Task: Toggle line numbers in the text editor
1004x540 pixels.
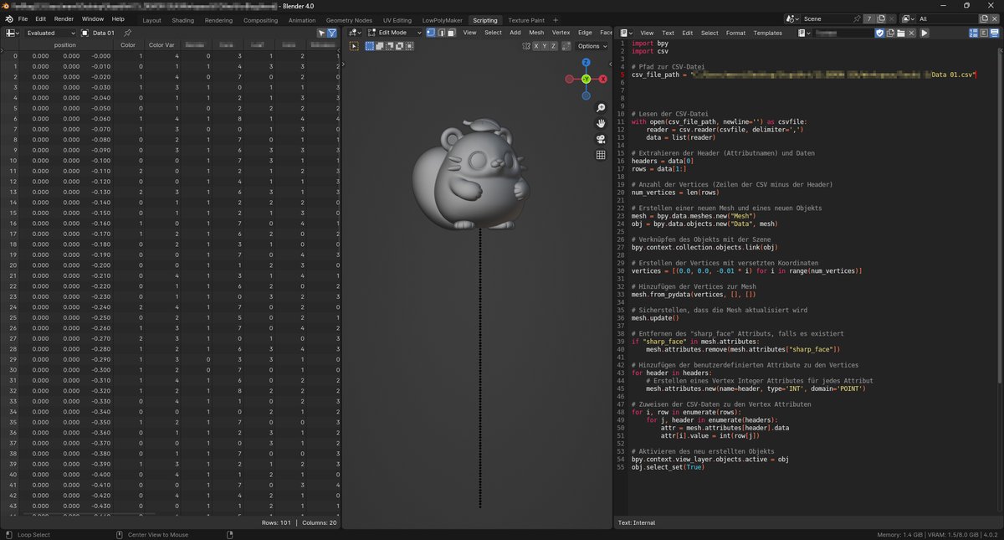Action: pyautogui.click(x=973, y=33)
